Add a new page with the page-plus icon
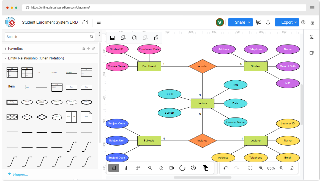Image resolution: width=322 pixels, height=183 pixels. point(123,38)
